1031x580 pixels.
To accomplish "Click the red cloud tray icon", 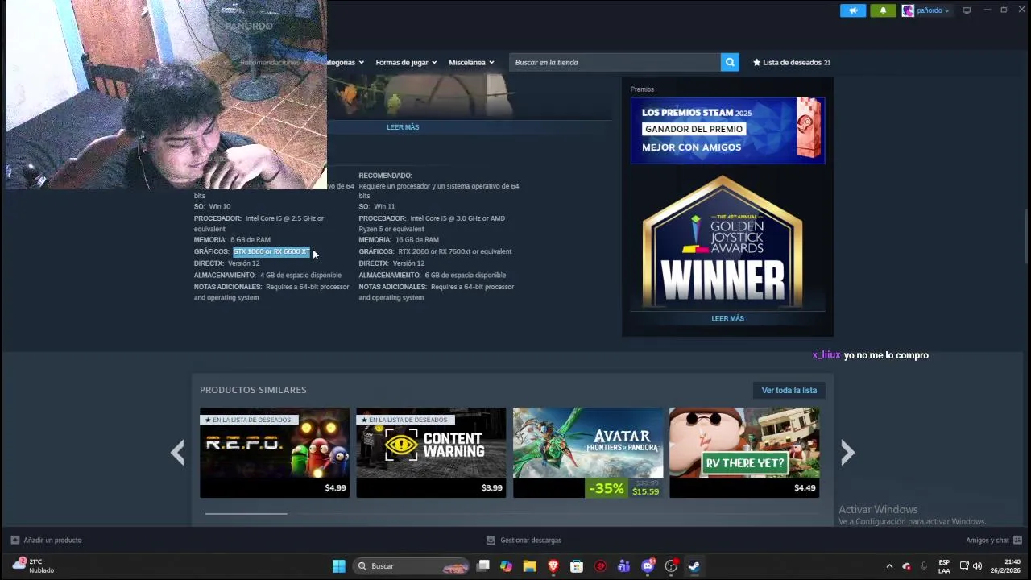I will [x=906, y=566].
